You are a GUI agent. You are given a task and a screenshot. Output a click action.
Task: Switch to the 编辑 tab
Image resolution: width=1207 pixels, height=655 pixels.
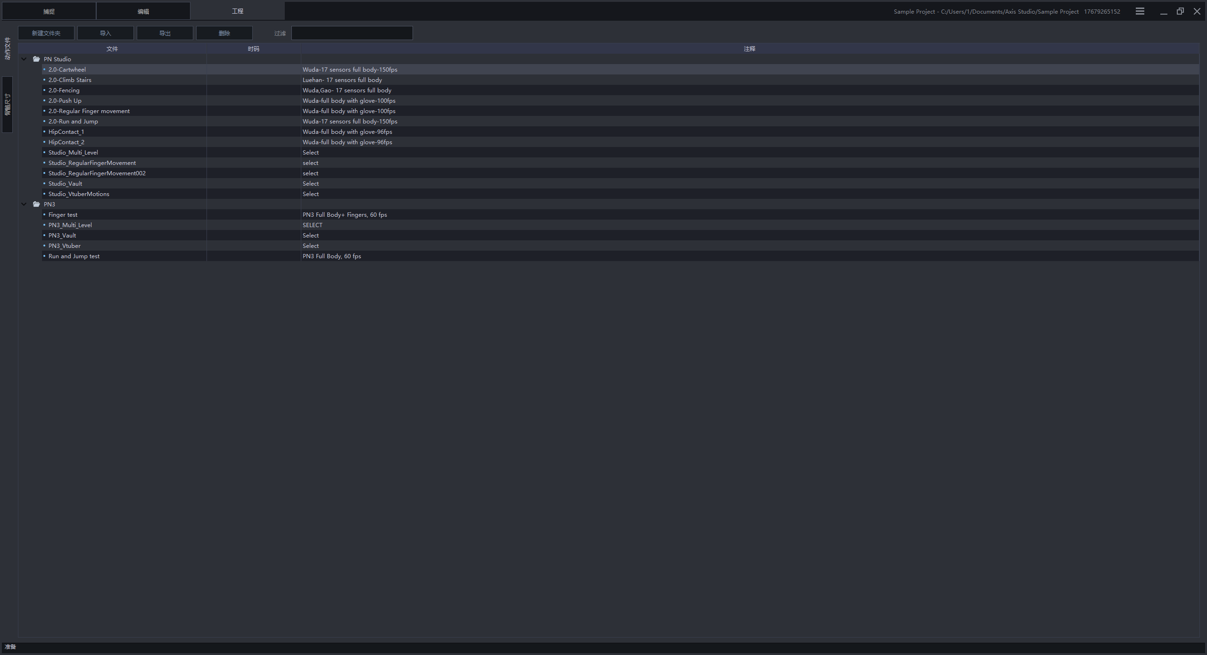tap(143, 11)
